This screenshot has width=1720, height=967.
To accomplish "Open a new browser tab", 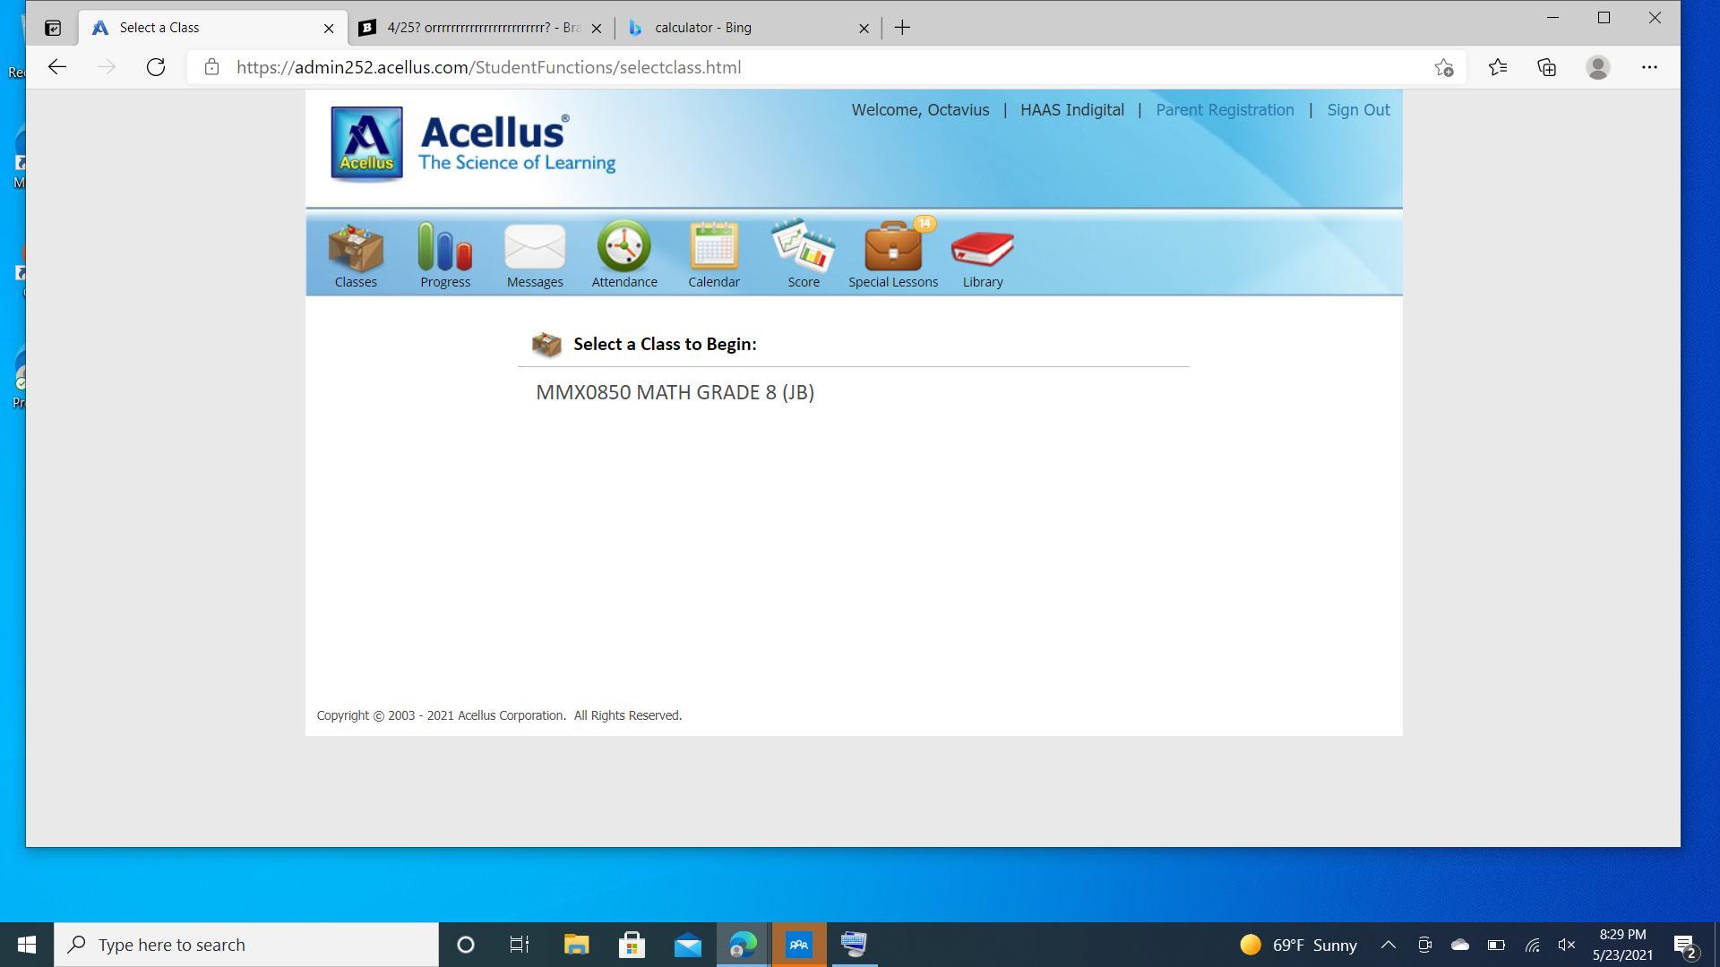I will tap(902, 28).
